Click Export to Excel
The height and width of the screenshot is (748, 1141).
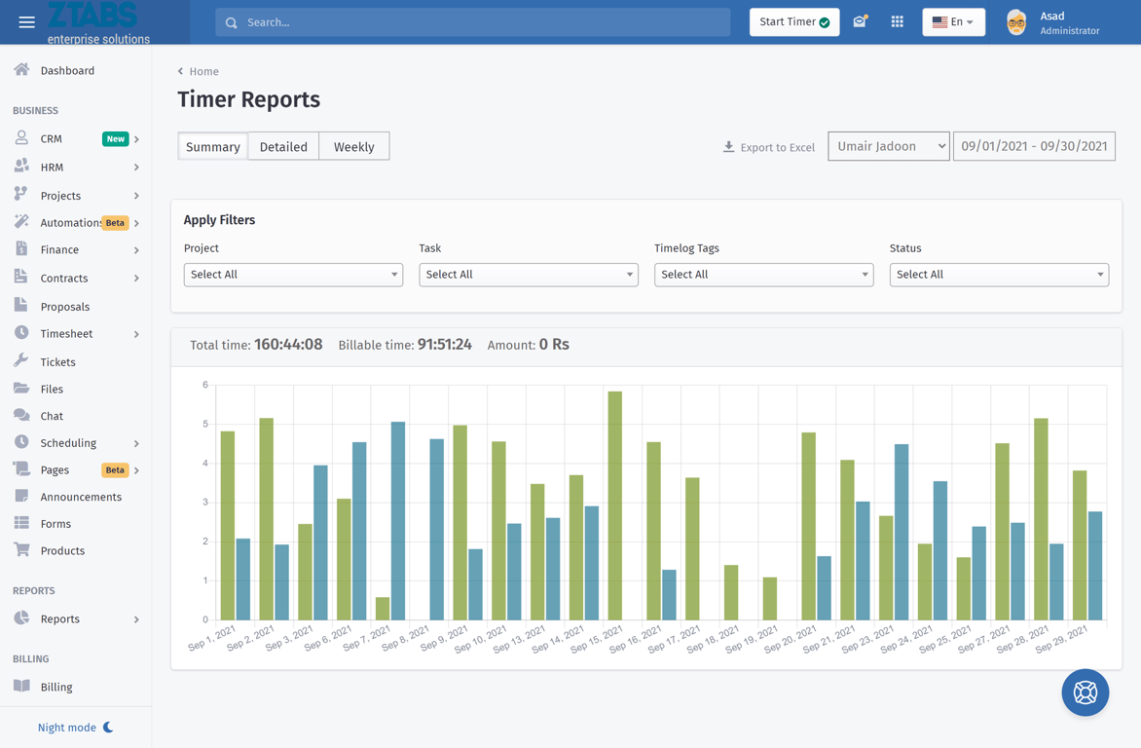coord(768,147)
